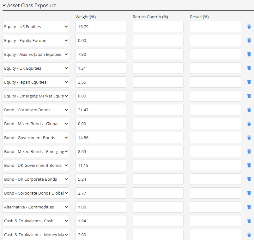The image size is (254, 240).
Task: Click the Result (%) column header
Action: click(199, 17)
